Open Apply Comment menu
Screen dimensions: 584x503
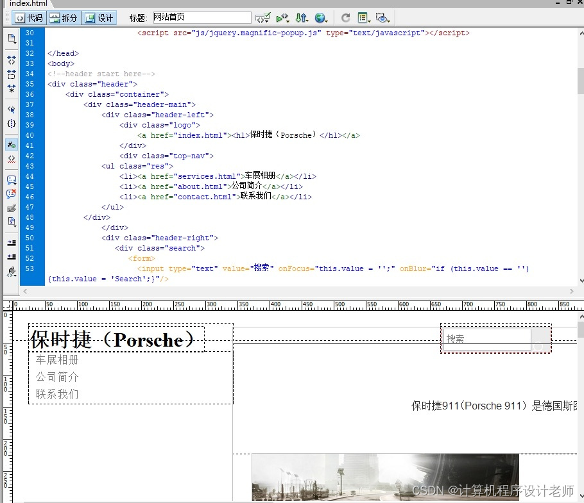click(12, 180)
